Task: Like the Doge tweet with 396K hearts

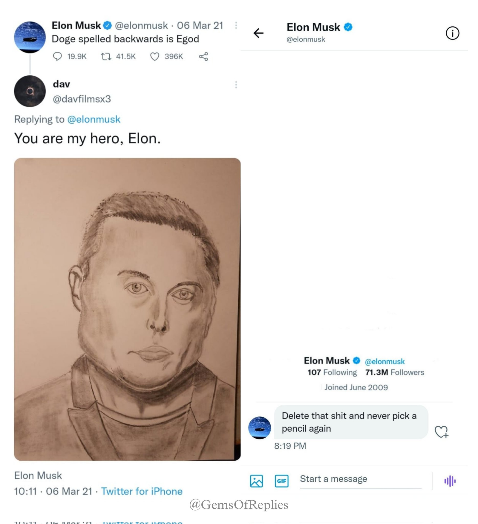Action: click(154, 56)
